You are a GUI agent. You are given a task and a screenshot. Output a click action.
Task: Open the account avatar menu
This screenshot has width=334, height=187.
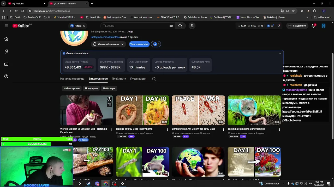(x=324, y=26)
